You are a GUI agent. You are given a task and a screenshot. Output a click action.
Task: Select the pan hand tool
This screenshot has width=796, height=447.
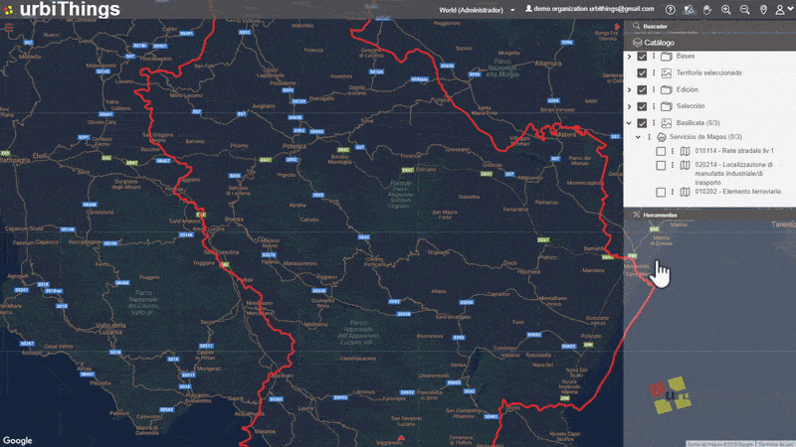coord(707,10)
